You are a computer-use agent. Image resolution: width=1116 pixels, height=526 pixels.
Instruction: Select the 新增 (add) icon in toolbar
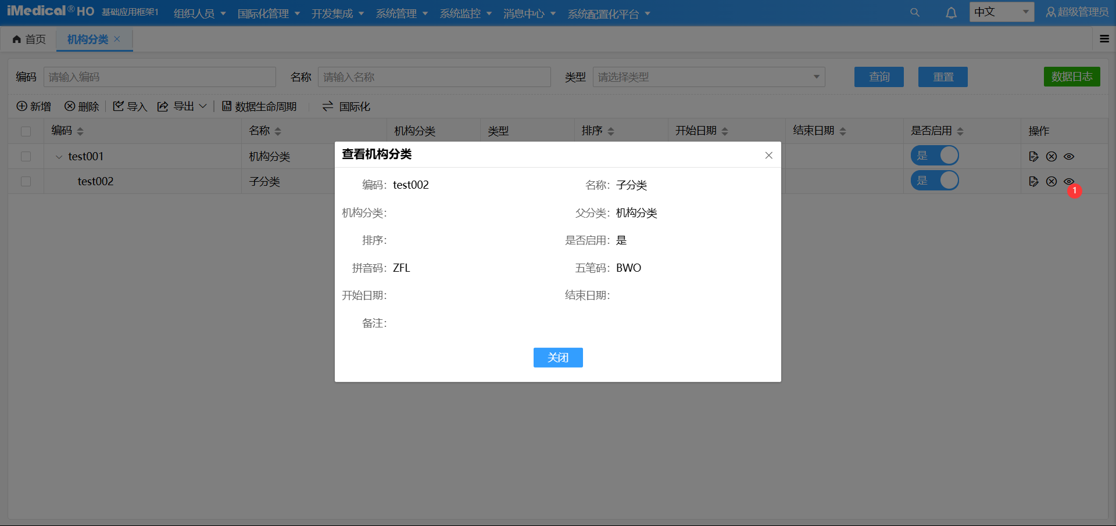pos(22,106)
